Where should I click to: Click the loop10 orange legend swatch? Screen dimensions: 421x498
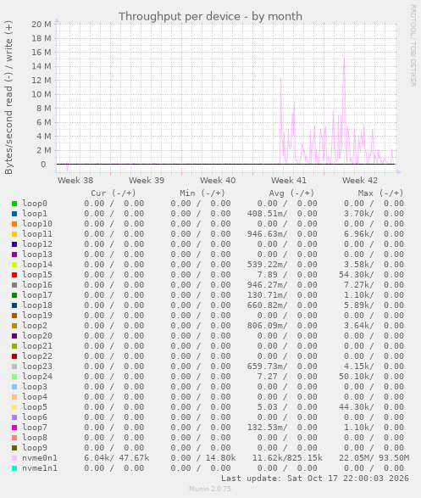tap(14, 224)
